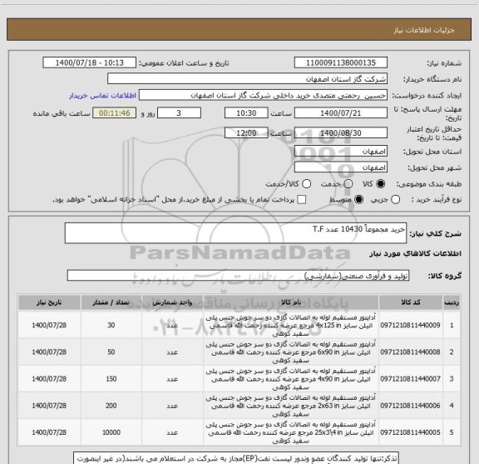This screenshot has width=479, height=464.
Task: Click the delivery city field اصفهان
Action: click(341, 167)
